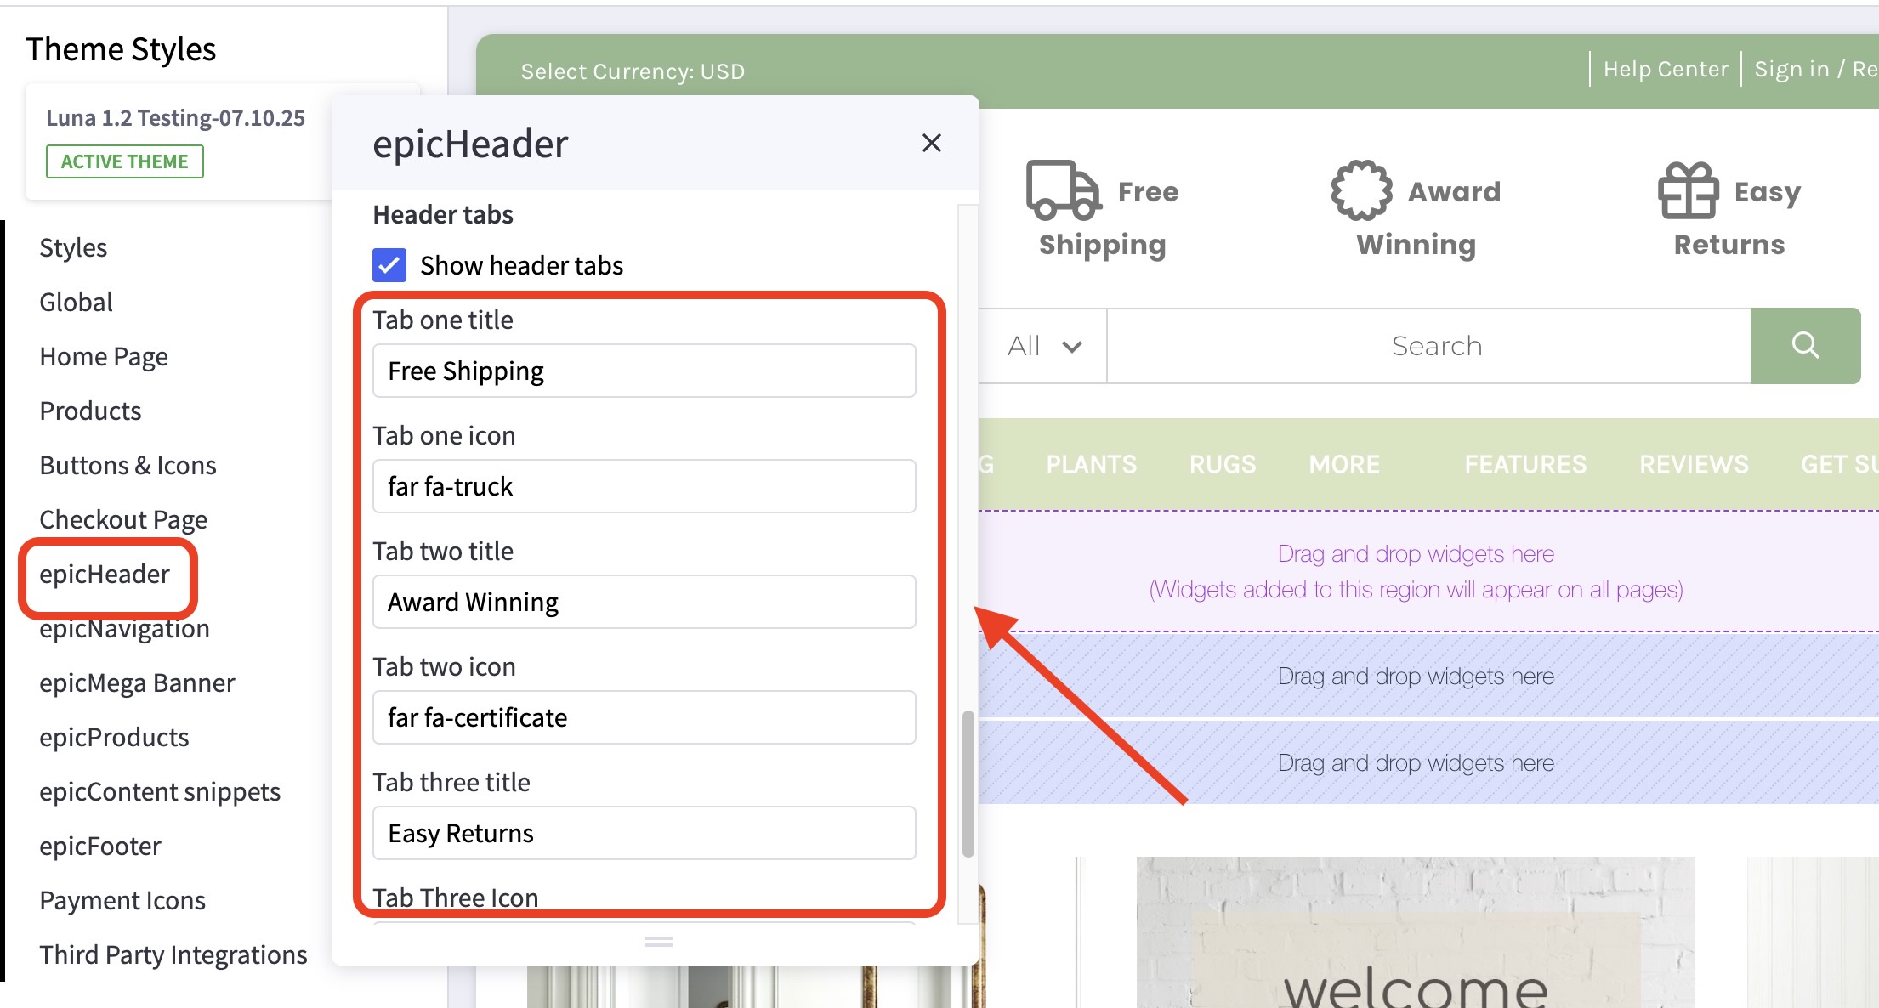The height and width of the screenshot is (1008, 1879).
Task: Click inside the Search bar
Action: coord(1434,345)
